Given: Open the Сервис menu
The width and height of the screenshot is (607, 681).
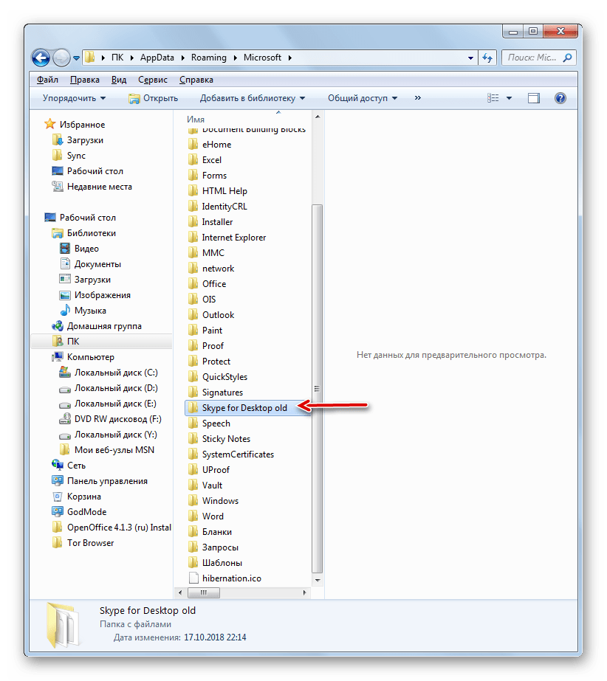Looking at the screenshot, I should pos(153,80).
